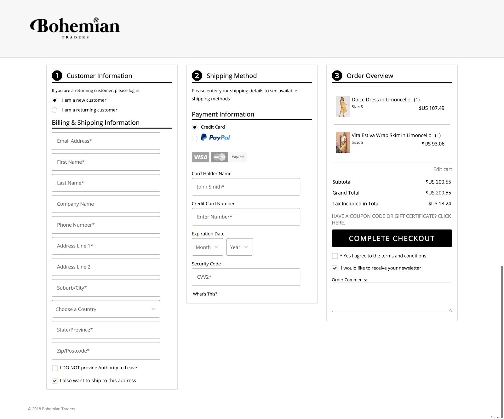Click inside the Order Comments text area
This screenshot has width=504, height=419.
pos(392,297)
